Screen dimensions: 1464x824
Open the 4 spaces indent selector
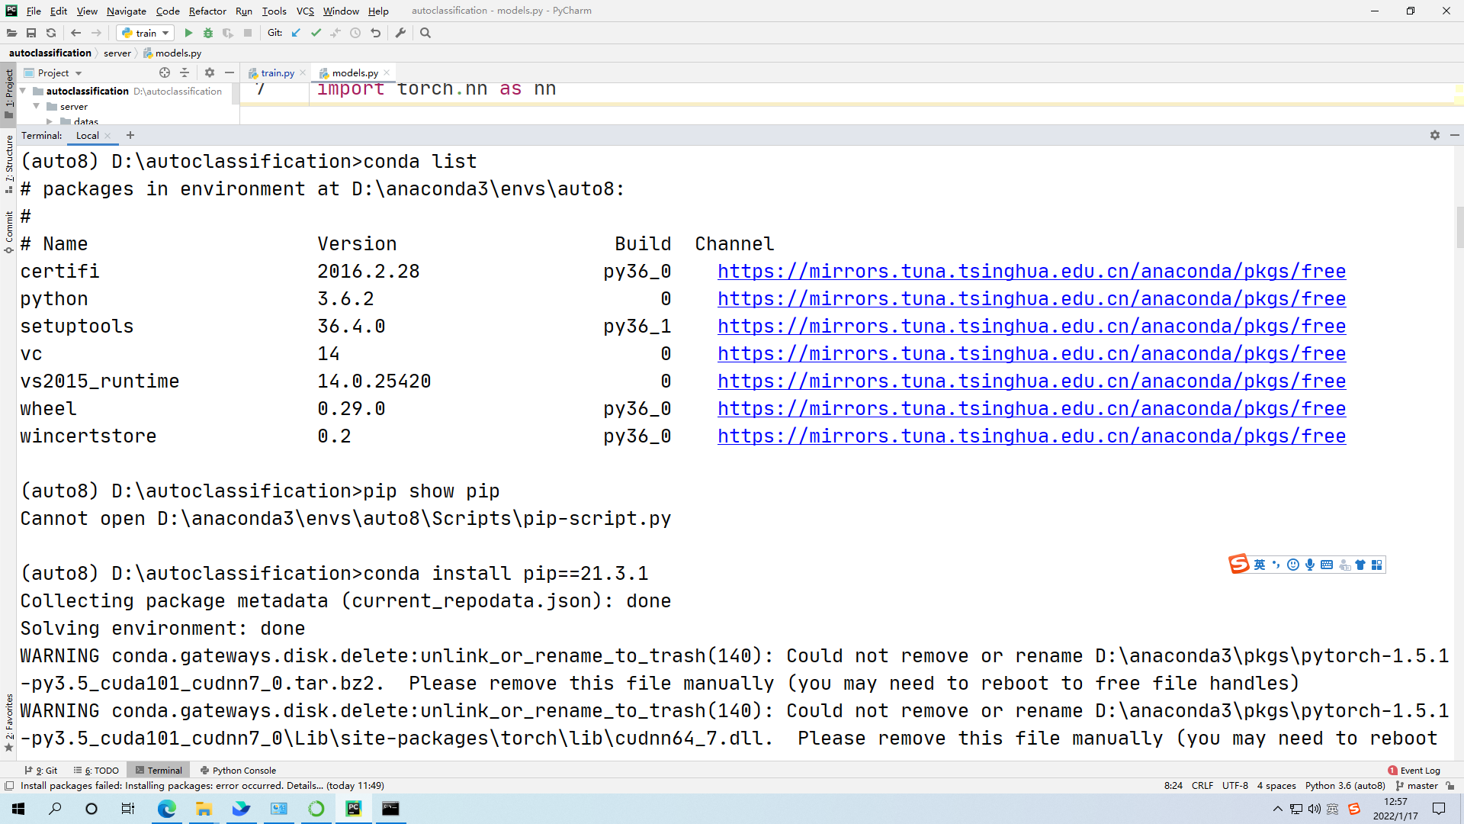point(1276,786)
